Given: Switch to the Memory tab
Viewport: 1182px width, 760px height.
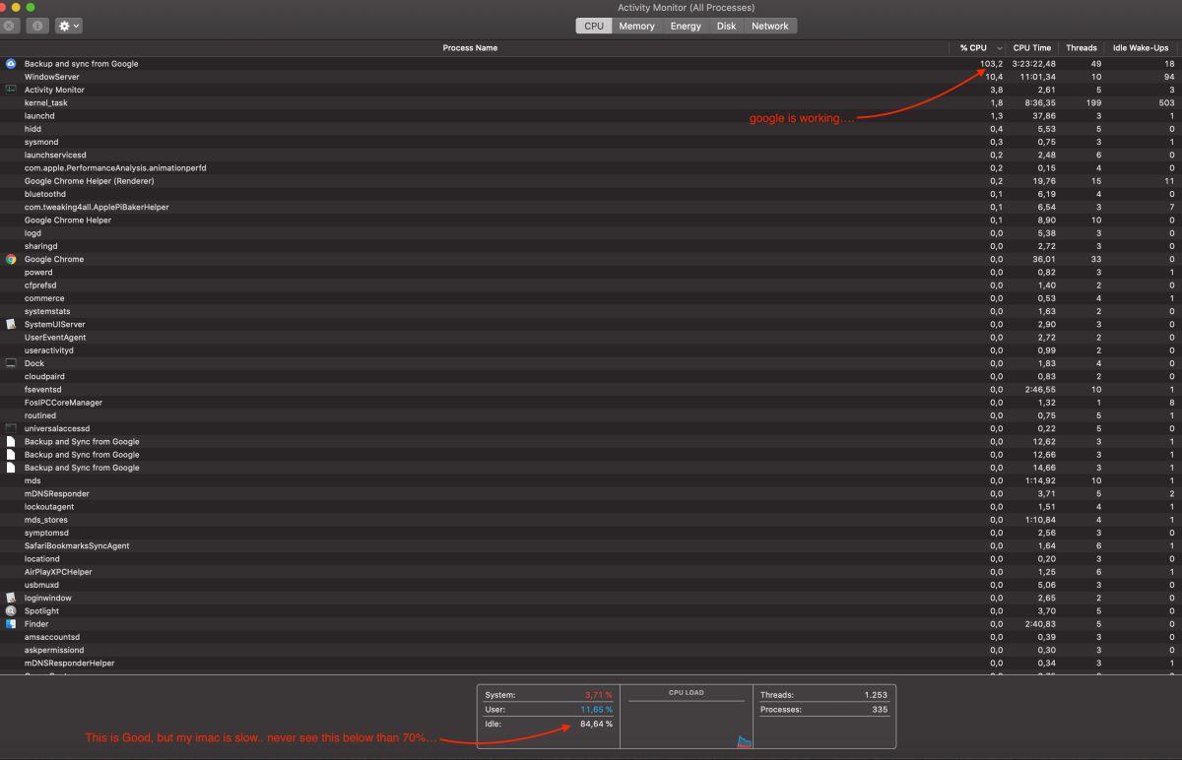Looking at the screenshot, I should [636, 27].
